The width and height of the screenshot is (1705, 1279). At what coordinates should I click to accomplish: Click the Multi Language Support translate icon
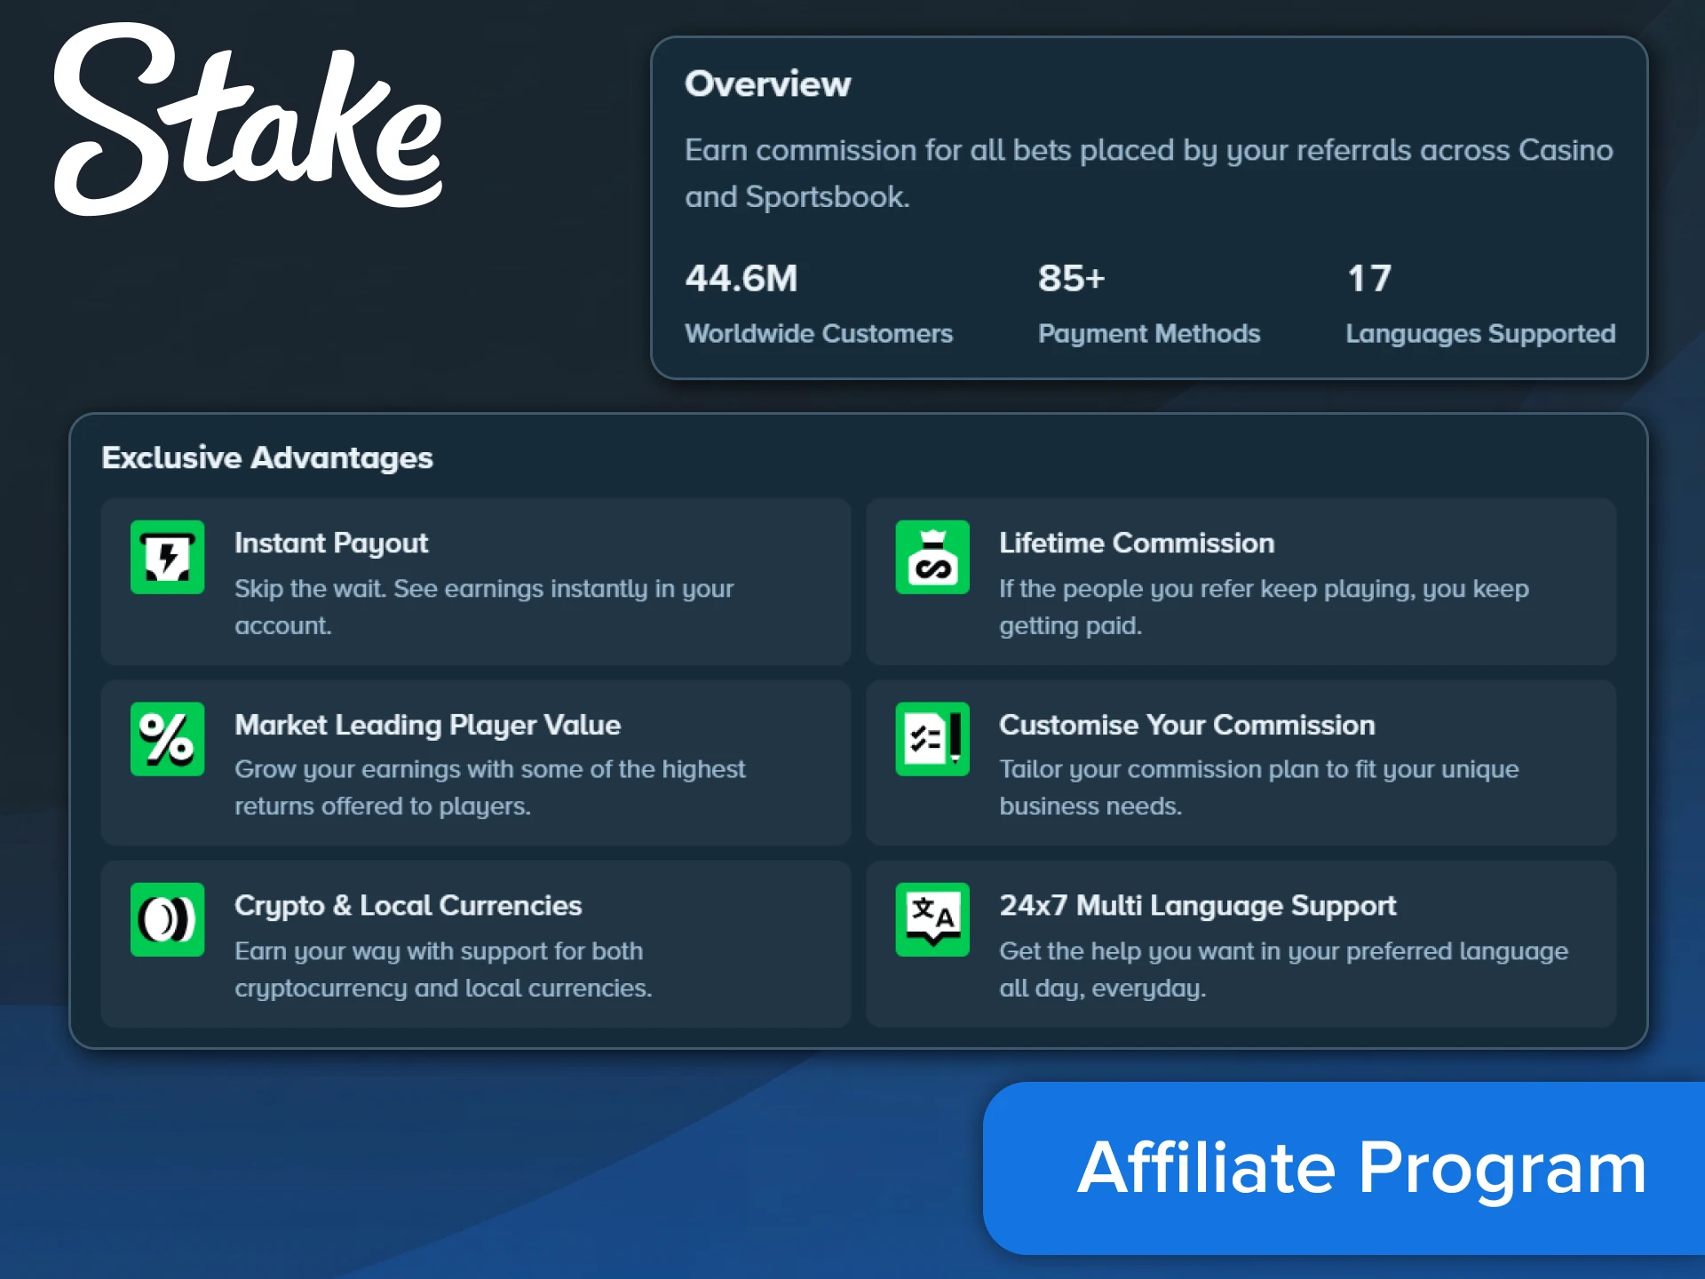[x=932, y=919]
